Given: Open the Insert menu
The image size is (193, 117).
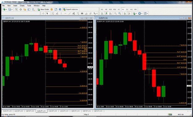Looking at the screenshot, I should (15, 6).
